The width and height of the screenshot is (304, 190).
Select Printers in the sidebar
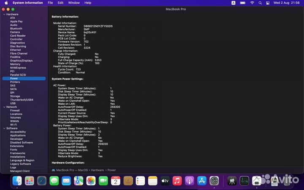click(15, 82)
